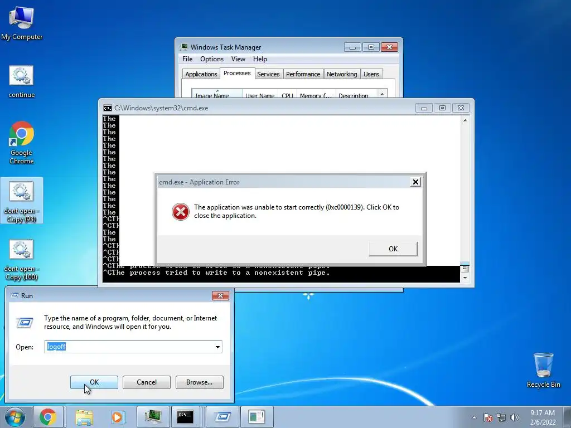Open the My Computer desktop icon
Screen dimensions: 571x428
(x=22, y=22)
